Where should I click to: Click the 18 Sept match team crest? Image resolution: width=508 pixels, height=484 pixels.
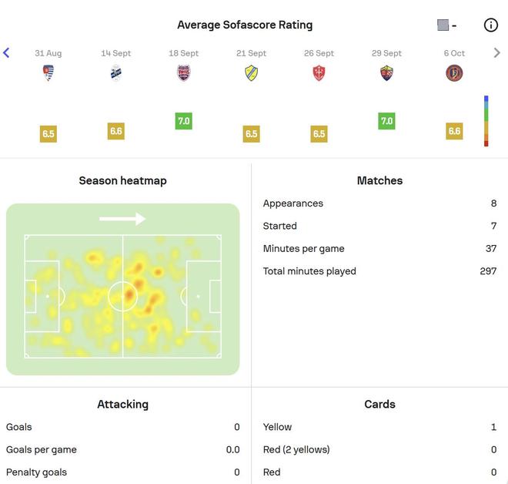pyautogui.click(x=184, y=73)
